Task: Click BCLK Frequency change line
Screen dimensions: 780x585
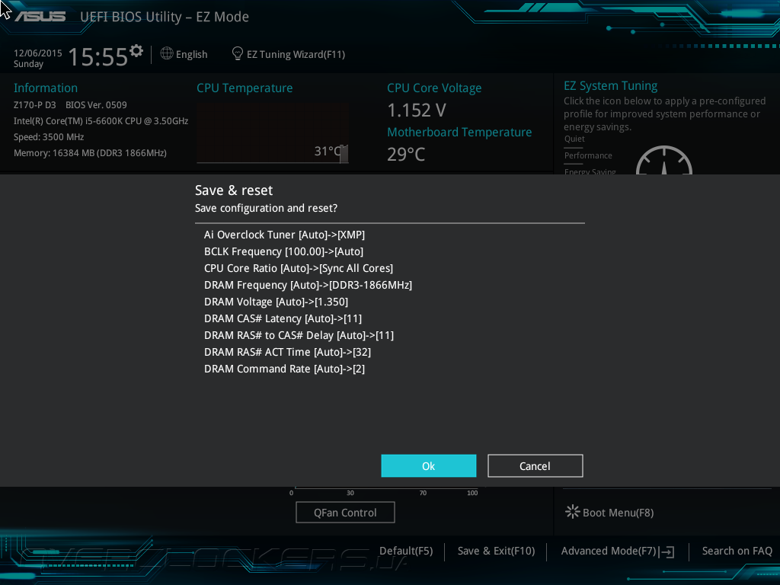Action: tap(283, 251)
